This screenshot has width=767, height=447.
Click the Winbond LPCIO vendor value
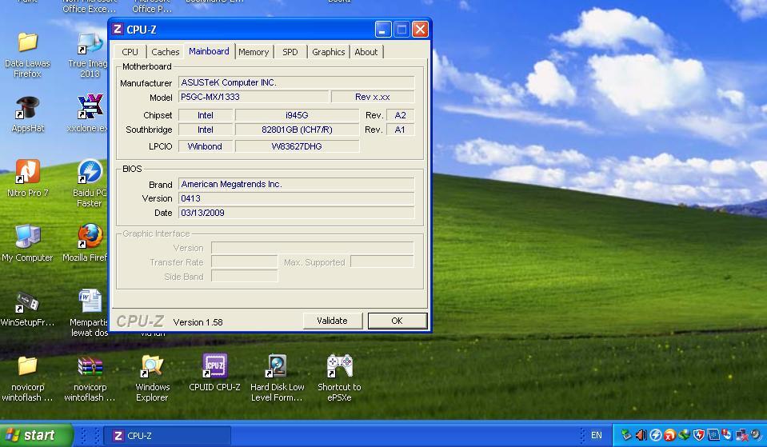coord(205,146)
